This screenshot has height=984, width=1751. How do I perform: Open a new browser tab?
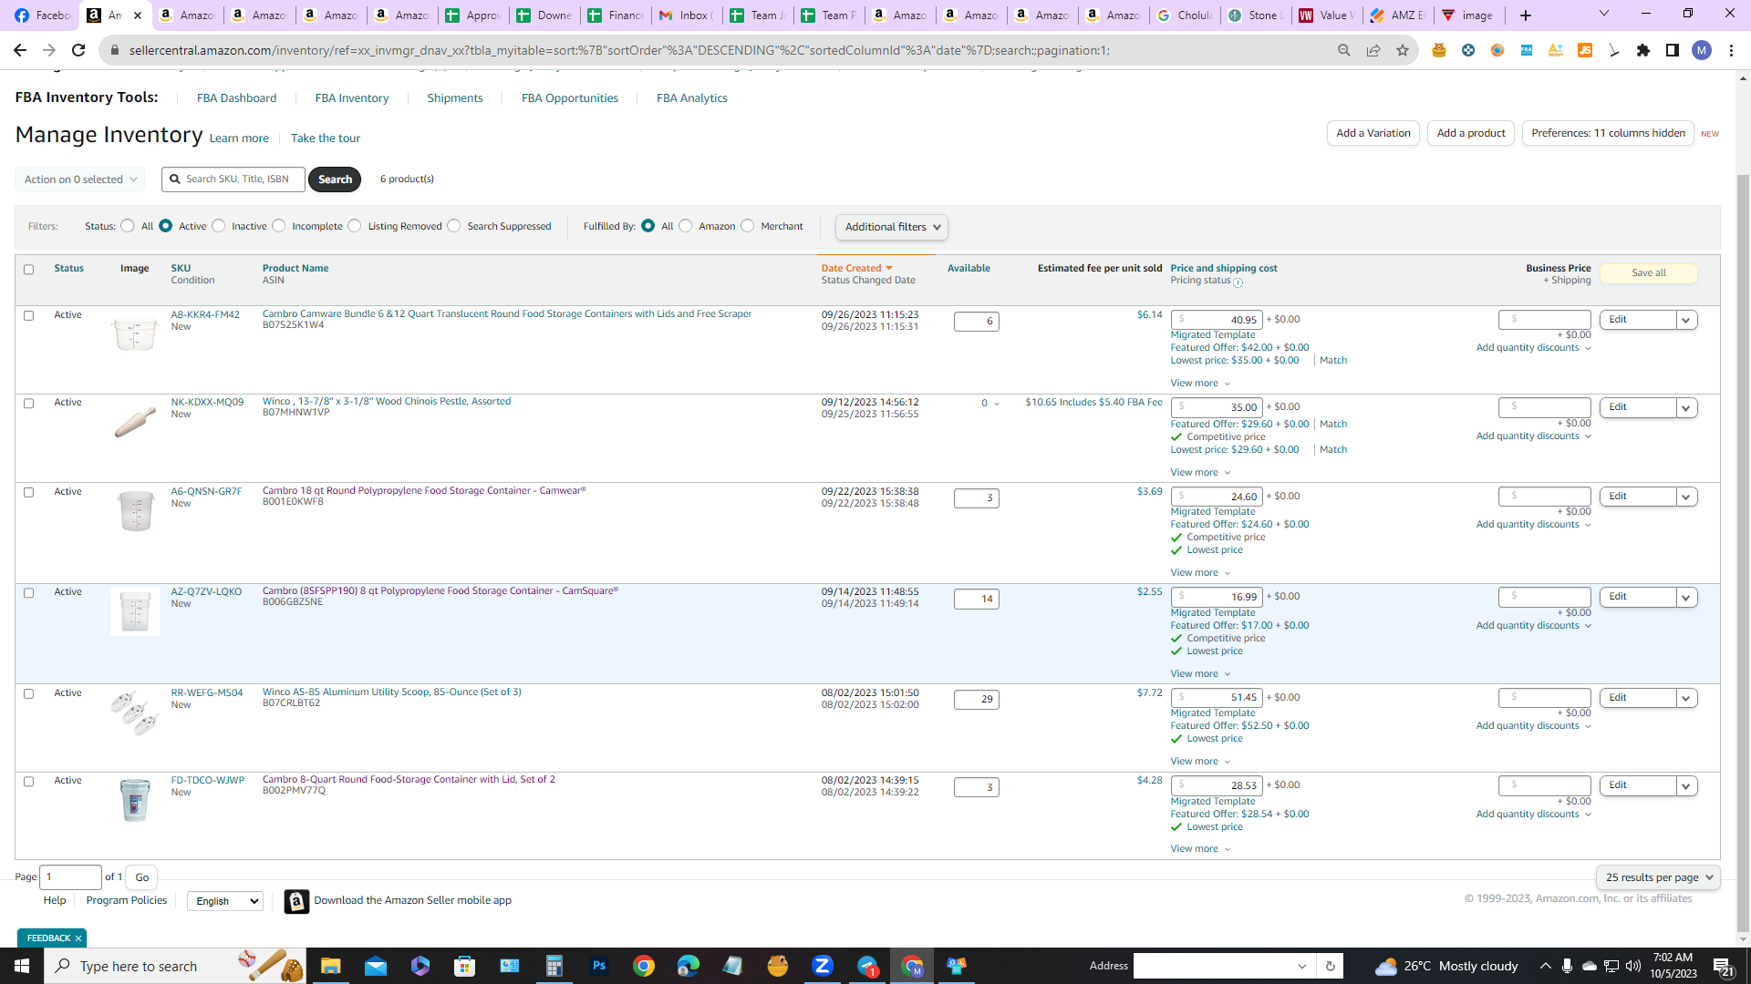1526,15
